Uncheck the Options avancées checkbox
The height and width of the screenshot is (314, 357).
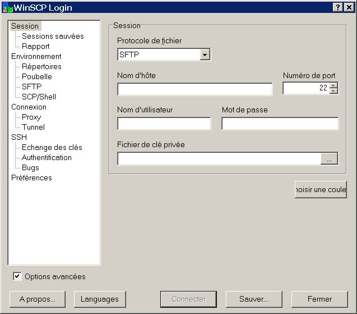pos(17,276)
